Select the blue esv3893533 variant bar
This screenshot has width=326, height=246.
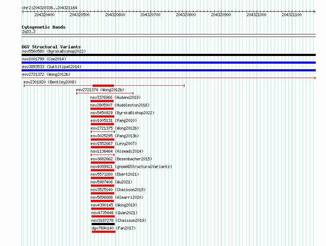coord(168,70)
